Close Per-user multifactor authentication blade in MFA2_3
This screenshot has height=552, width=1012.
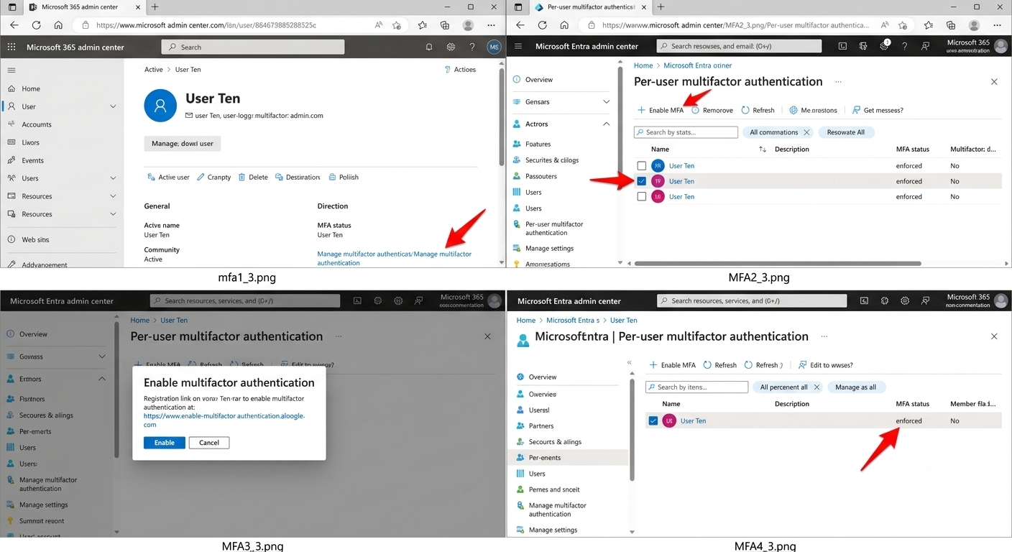(994, 82)
